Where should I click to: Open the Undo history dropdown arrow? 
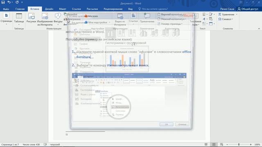pos(12,2)
